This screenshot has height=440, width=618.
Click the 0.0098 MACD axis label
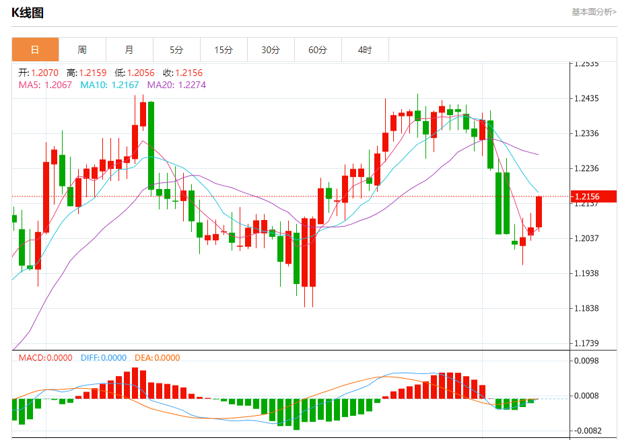(x=586, y=361)
